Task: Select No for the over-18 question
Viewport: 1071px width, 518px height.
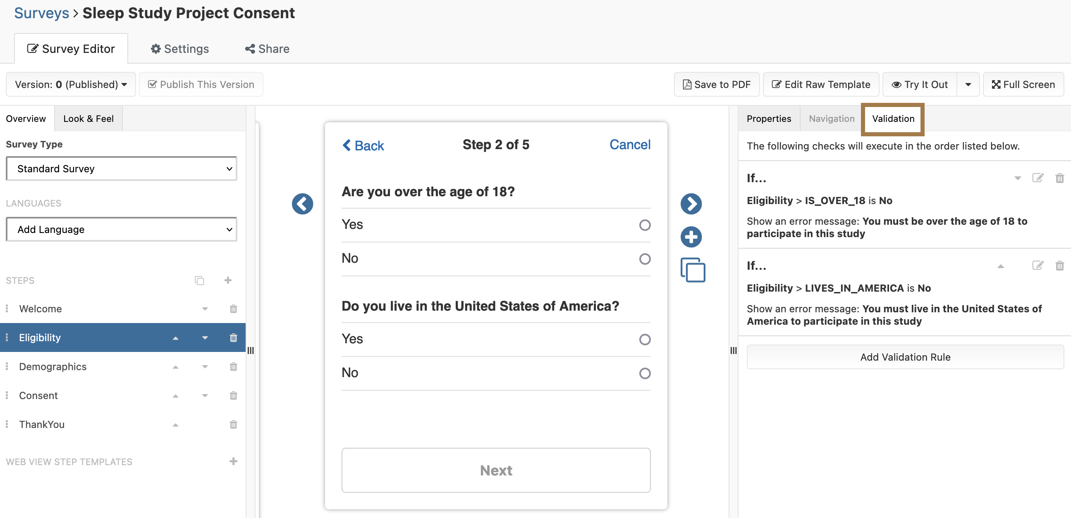Action: [x=644, y=259]
